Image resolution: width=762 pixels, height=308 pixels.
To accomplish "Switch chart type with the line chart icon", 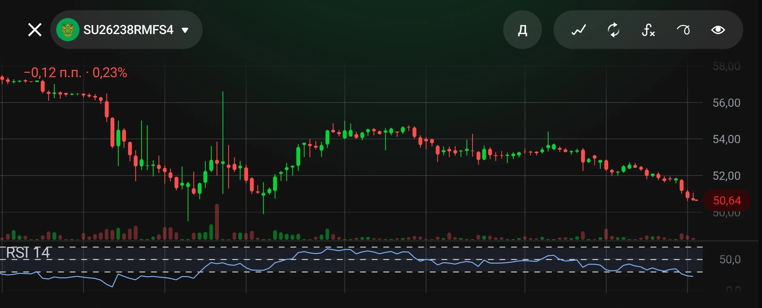I will click(x=579, y=30).
